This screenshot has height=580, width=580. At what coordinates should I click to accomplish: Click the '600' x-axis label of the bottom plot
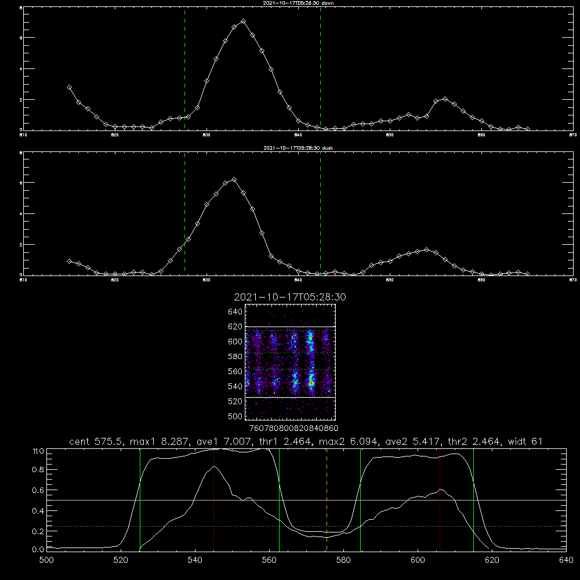pyautogui.click(x=418, y=560)
